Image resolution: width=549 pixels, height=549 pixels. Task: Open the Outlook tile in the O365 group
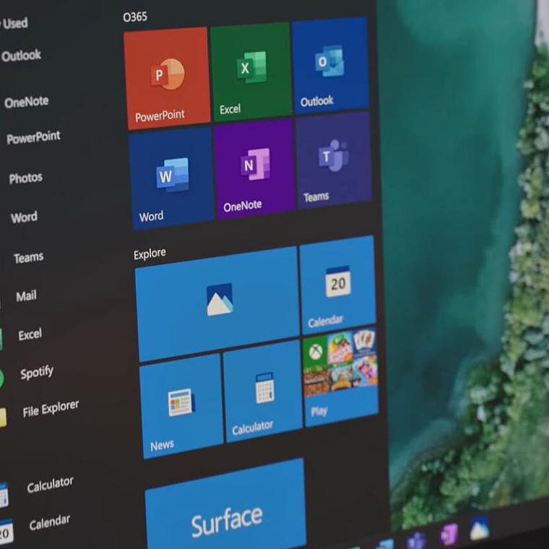(x=330, y=66)
